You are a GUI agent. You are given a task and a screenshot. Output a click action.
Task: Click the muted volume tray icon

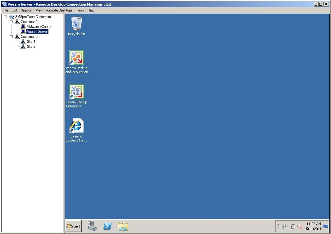[300, 227]
